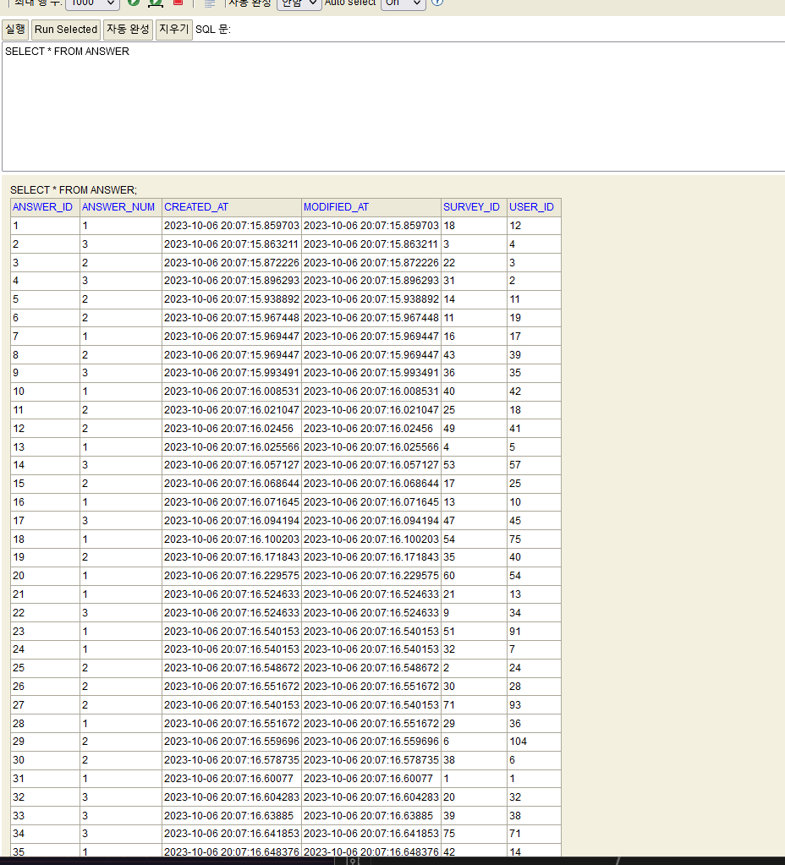Click CREATED_AT cell '2023-10-06 20:07:15.872226'

pos(231,263)
